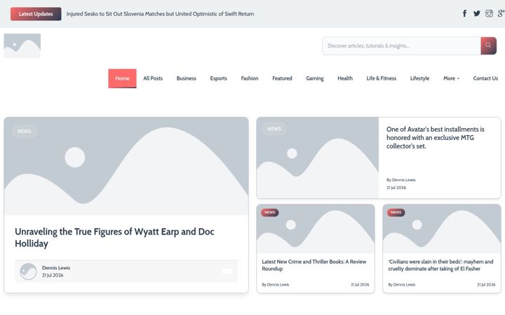Focus the Discover articles search field
The width and height of the screenshot is (505, 315).
(x=401, y=45)
